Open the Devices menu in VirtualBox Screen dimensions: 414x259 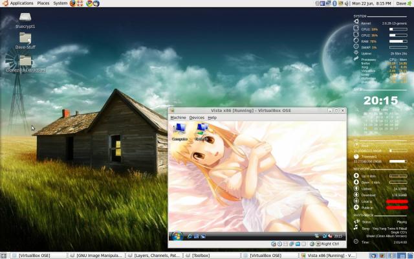197,117
